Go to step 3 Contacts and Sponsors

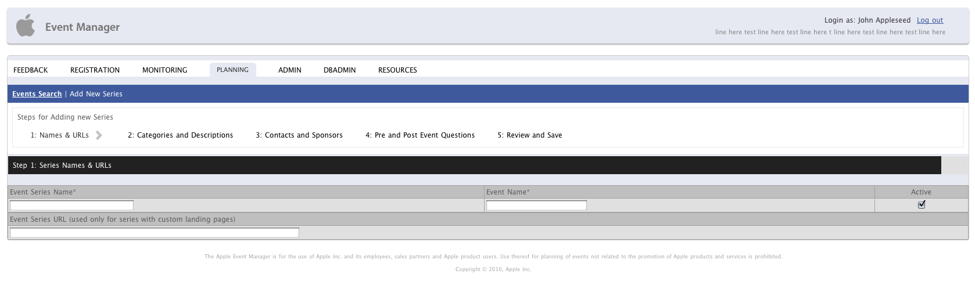click(x=299, y=135)
